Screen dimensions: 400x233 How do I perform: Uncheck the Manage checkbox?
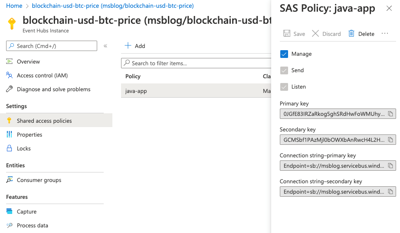tap(284, 54)
